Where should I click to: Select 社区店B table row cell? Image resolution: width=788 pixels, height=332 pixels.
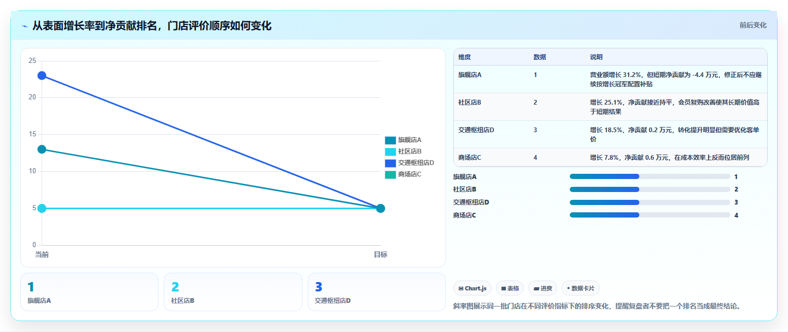(470, 103)
